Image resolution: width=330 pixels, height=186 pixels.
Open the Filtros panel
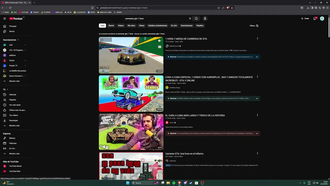click(x=254, y=26)
